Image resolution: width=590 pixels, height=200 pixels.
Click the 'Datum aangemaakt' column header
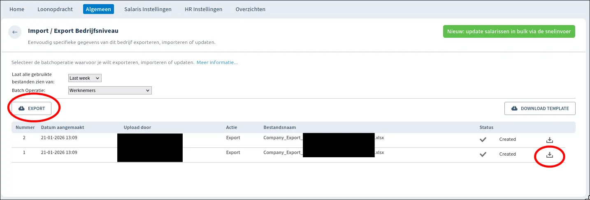tap(63, 127)
